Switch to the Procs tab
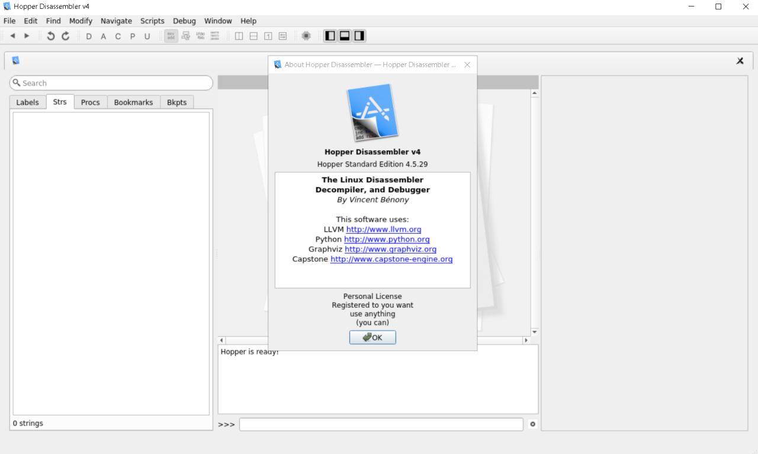This screenshot has width=758, height=454. coord(90,102)
